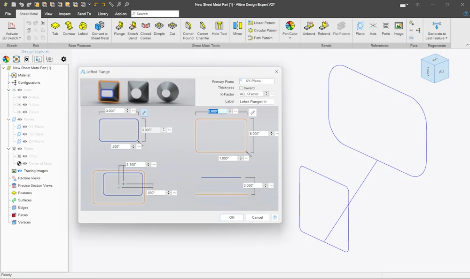Collapse the Axes tree node
The image size is (470, 279).
point(8,90)
